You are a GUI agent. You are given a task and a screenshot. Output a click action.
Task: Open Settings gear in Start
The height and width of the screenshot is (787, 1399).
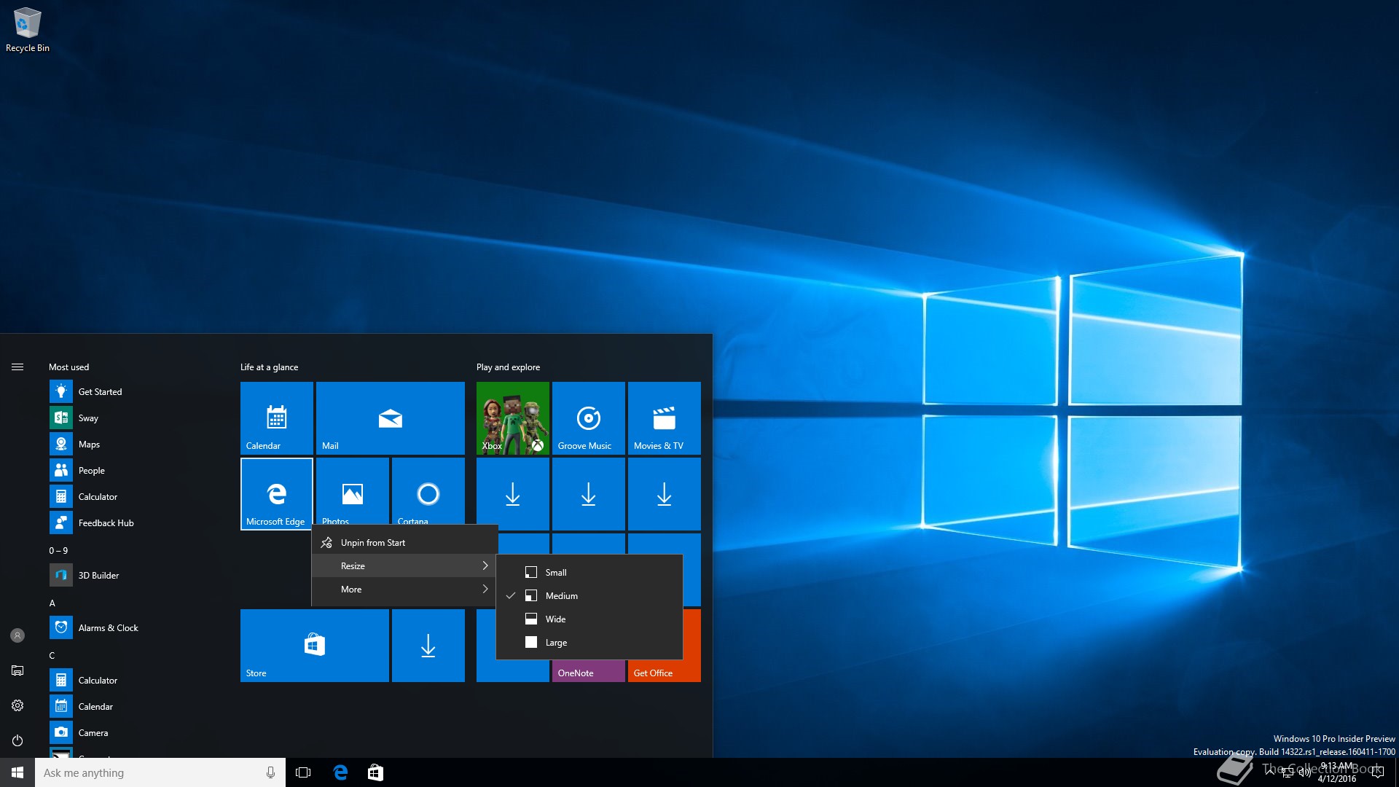click(x=17, y=705)
